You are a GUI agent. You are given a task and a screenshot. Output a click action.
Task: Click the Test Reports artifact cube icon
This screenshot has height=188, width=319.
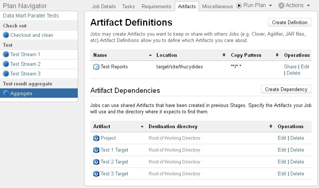(x=96, y=67)
